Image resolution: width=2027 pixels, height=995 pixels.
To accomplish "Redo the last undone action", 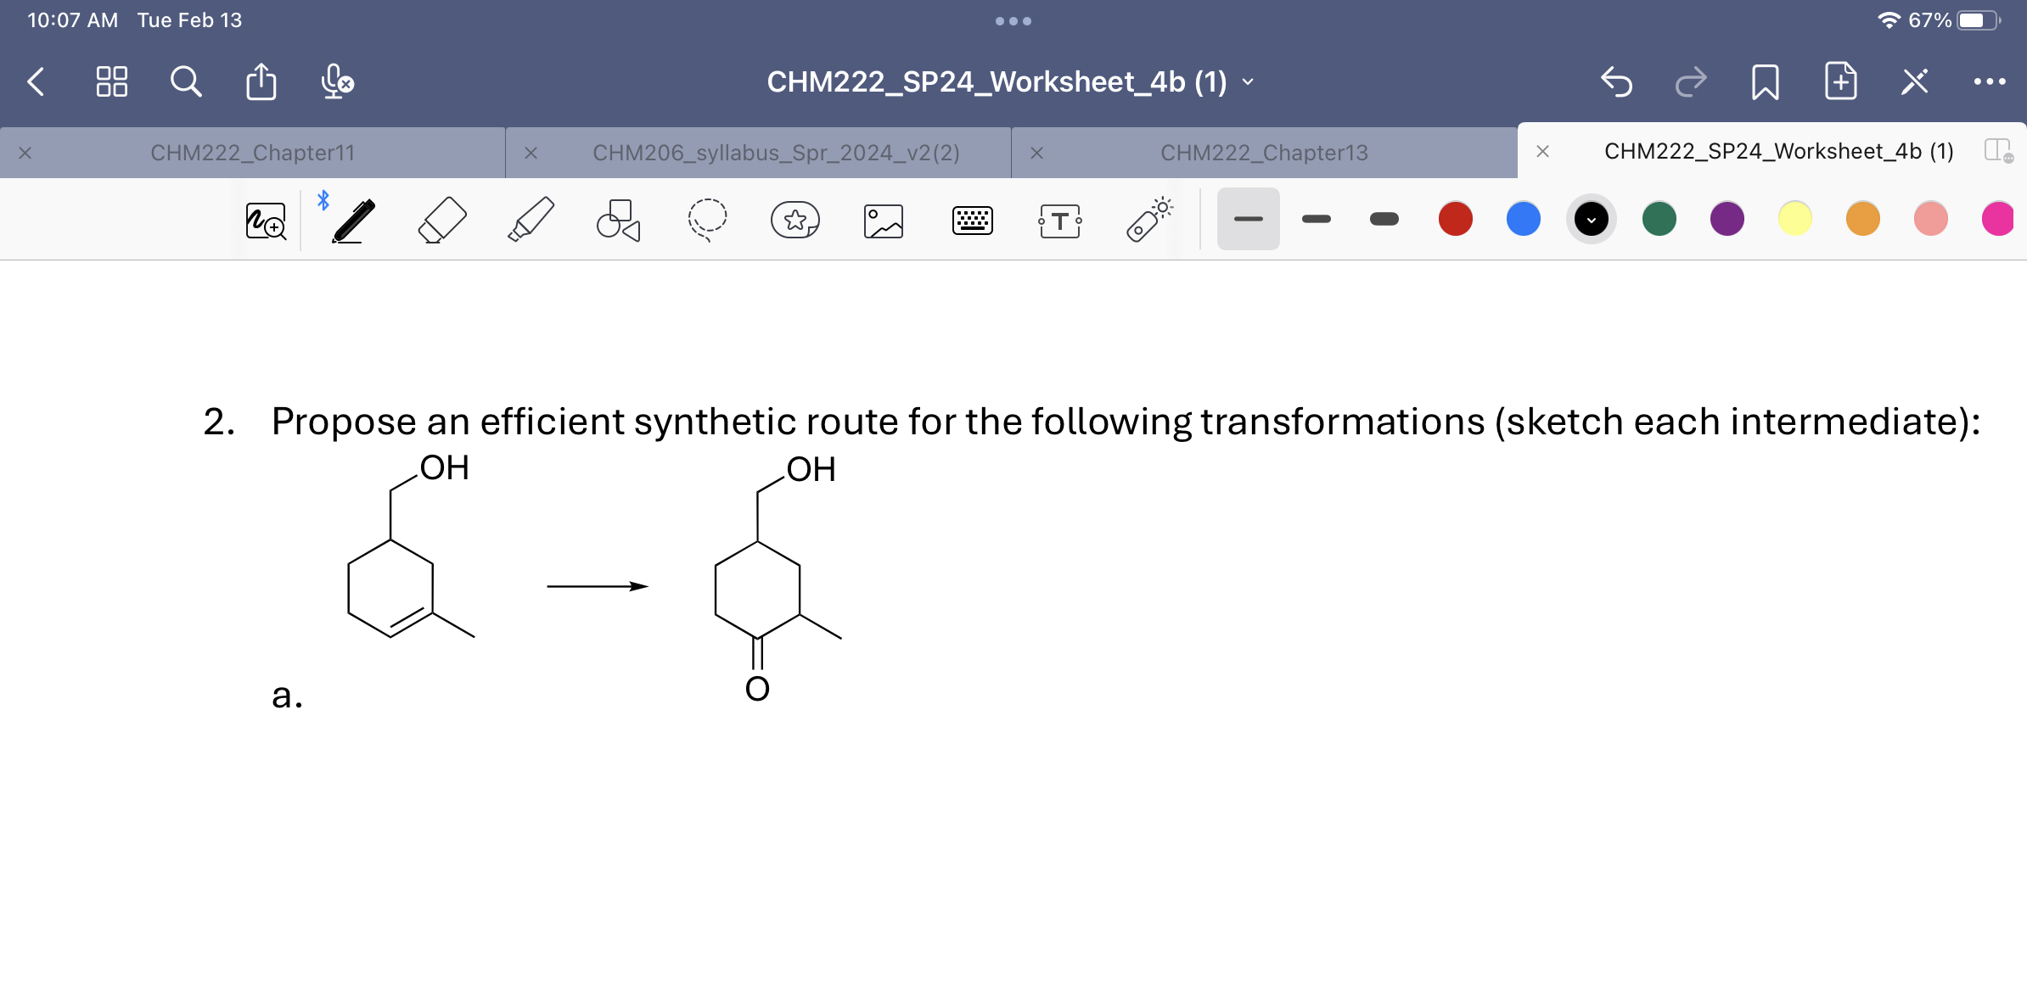I will point(1691,82).
